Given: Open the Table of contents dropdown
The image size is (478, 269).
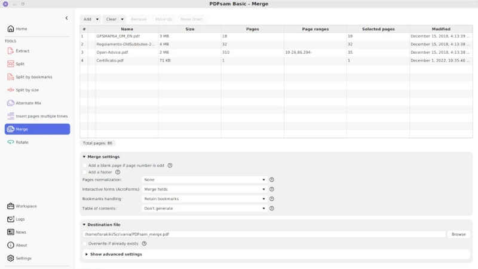Looking at the screenshot, I should pos(204,208).
